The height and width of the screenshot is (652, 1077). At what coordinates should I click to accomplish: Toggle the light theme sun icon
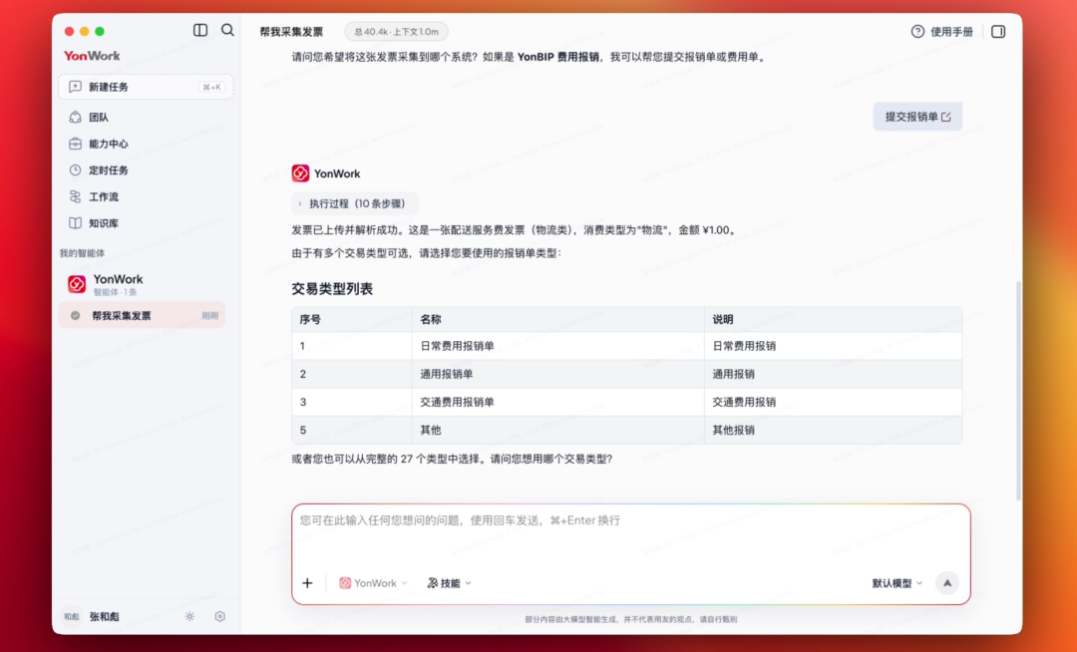189,616
